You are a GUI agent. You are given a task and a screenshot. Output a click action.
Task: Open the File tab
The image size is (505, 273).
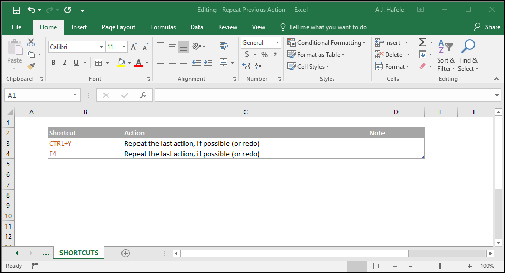(x=17, y=27)
